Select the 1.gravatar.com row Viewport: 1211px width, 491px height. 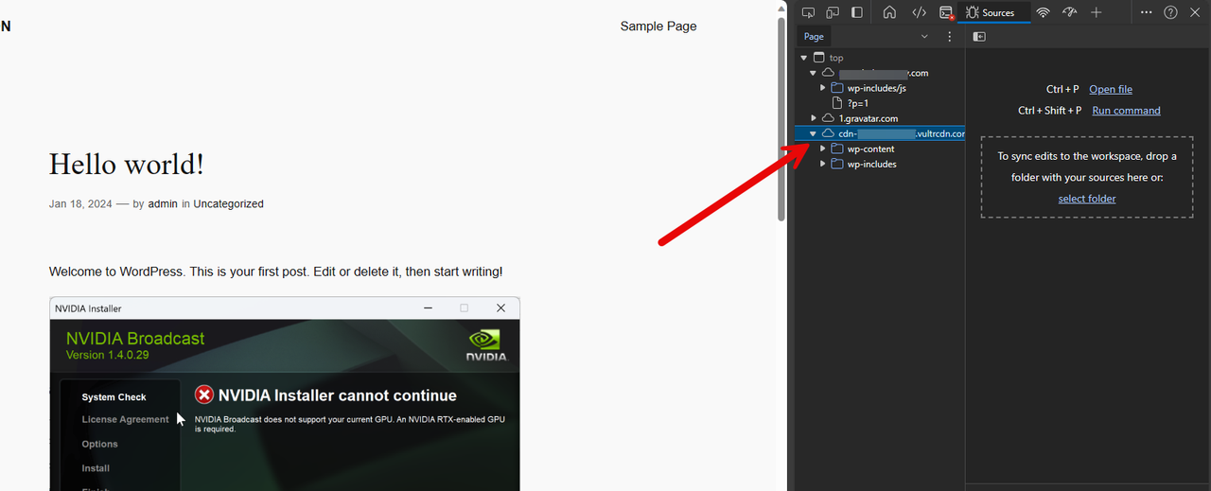[x=880, y=118]
